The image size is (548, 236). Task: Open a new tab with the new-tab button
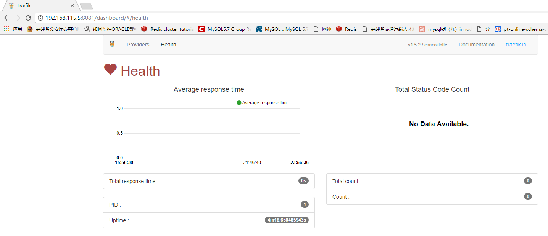tap(86, 6)
